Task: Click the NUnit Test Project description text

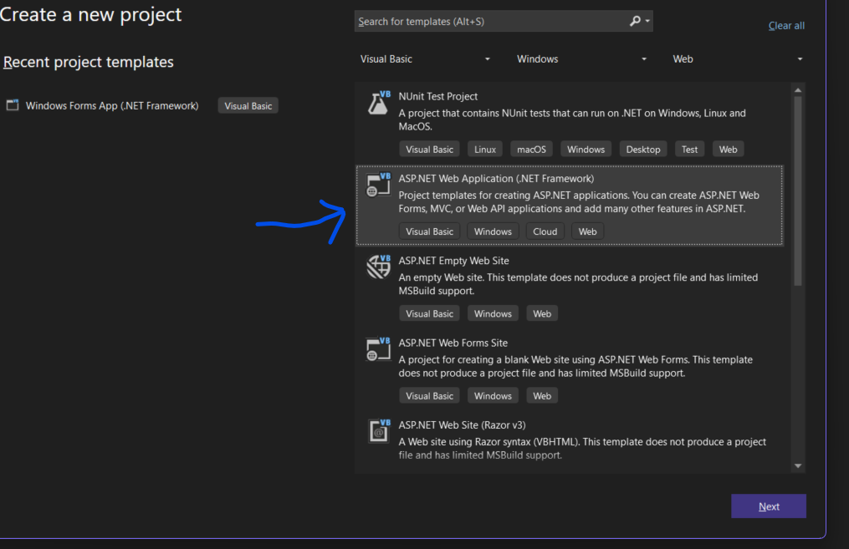Action: coord(572,119)
